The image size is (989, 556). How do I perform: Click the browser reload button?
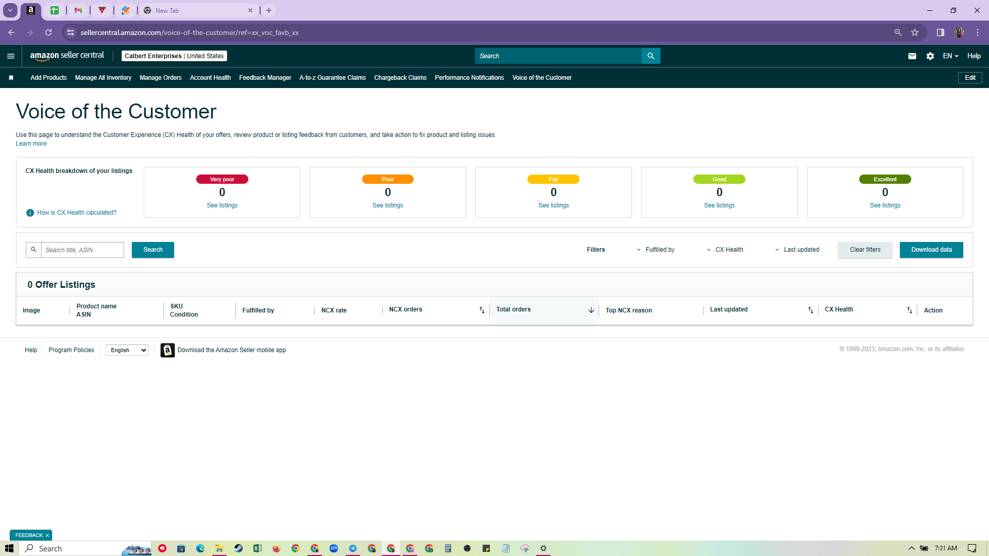(x=48, y=32)
